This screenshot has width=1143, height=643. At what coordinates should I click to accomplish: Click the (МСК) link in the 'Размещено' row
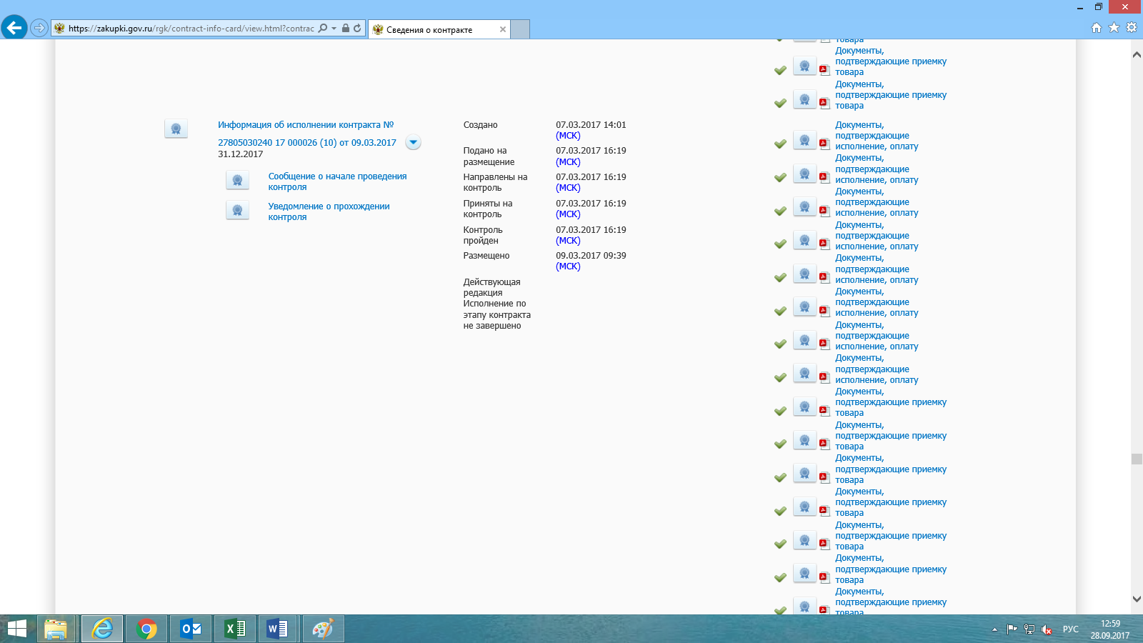pos(568,266)
